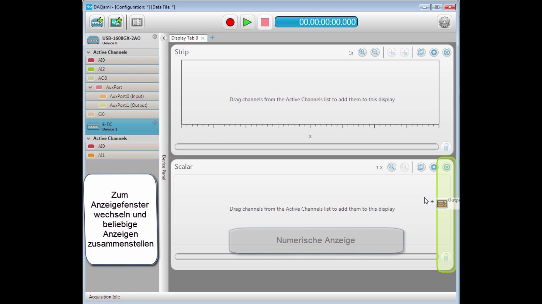Click the Scalar display title
The width and height of the screenshot is (542, 304).
(x=184, y=167)
